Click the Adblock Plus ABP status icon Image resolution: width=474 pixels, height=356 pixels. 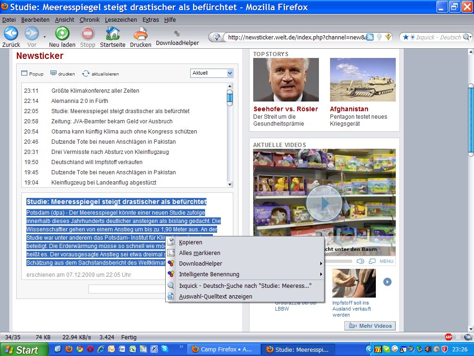[449, 337]
